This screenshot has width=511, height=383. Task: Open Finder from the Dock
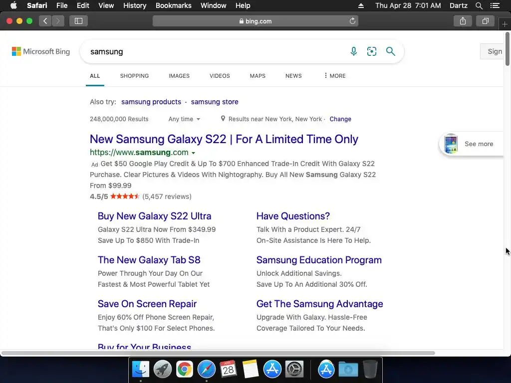click(x=140, y=370)
